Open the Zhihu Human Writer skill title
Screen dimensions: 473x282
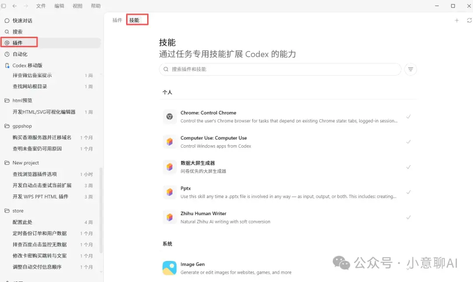203,213
